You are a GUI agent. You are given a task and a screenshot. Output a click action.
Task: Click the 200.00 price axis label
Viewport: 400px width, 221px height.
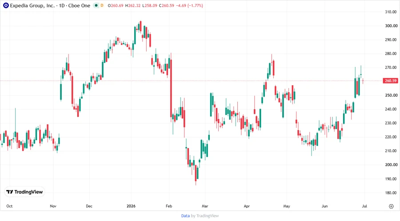(x=391, y=165)
